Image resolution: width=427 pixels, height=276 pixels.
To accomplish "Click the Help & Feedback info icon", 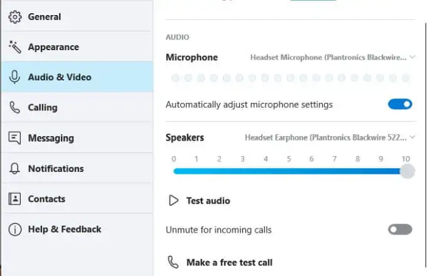I will (x=14, y=230).
